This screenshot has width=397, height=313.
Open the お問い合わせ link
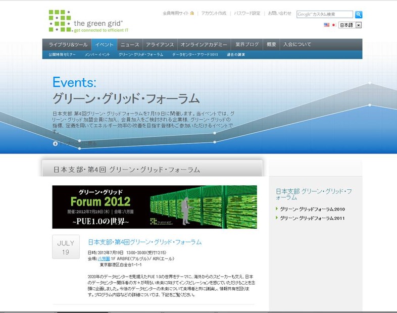pos(279,13)
